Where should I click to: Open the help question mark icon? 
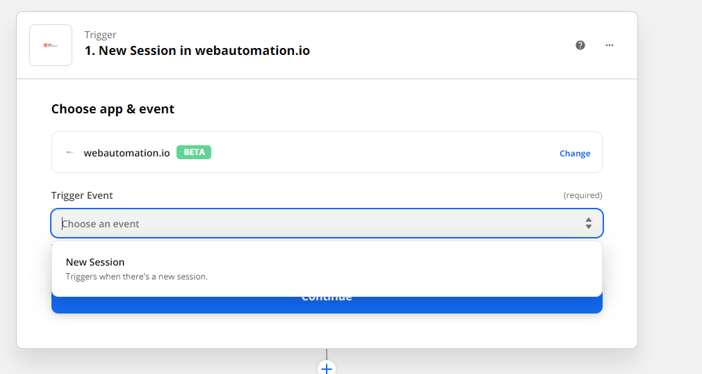pos(580,45)
